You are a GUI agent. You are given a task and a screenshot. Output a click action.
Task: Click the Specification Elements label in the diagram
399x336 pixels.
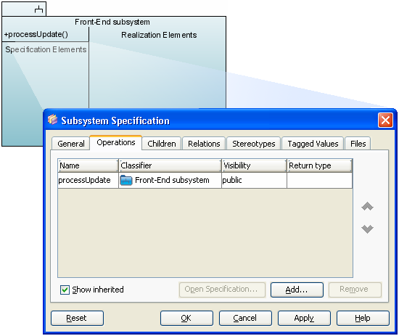[x=46, y=49]
